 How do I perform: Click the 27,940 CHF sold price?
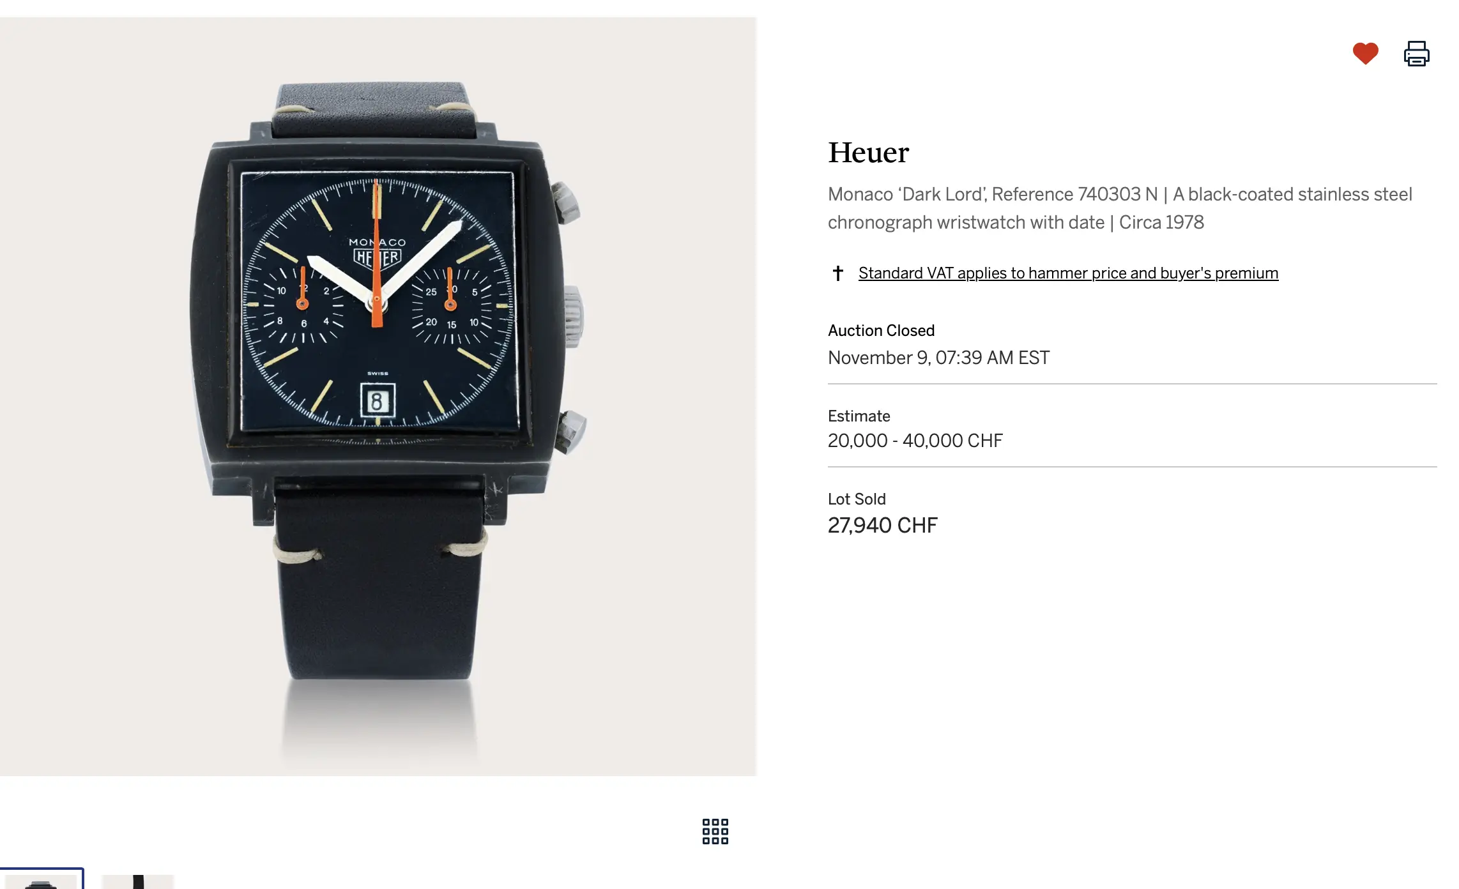point(882,525)
